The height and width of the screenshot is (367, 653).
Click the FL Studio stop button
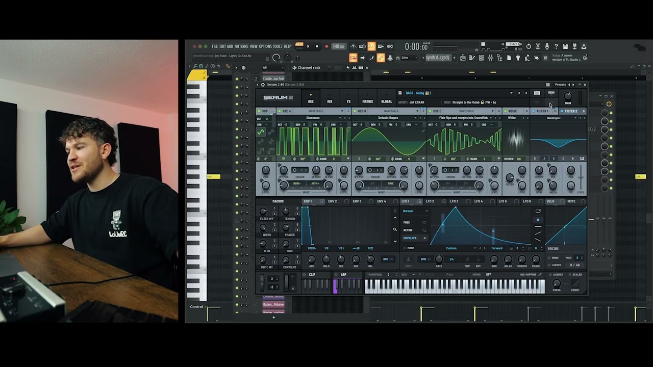[x=317, y=46]
